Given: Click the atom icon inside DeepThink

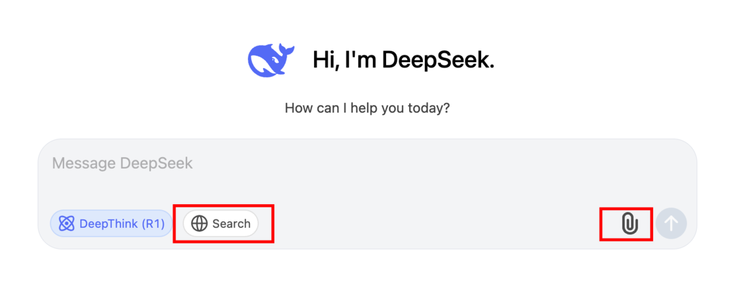Looking at the screenshot, I should point(67,223).
